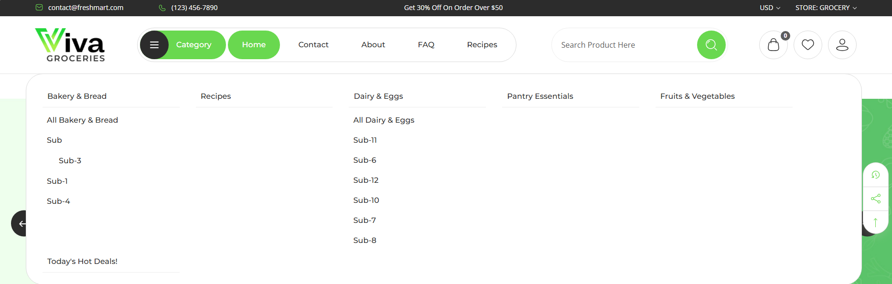
Task: Click the recently viewed history icon
Action: point(875,175)
